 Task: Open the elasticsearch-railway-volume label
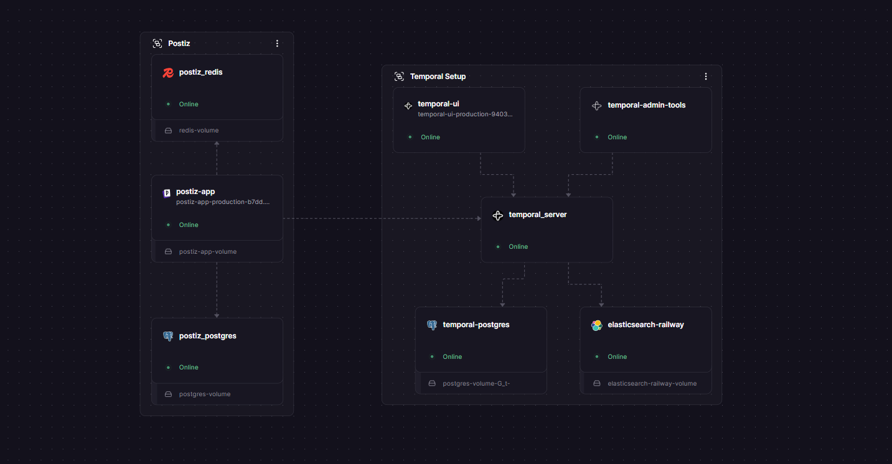(652, 384)
